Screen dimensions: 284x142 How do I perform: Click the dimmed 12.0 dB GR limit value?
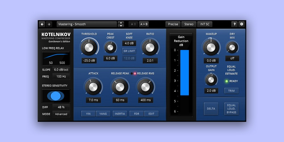pos(129,58)
